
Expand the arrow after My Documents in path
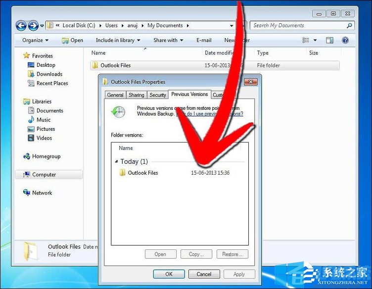click(x=187, y=26)
